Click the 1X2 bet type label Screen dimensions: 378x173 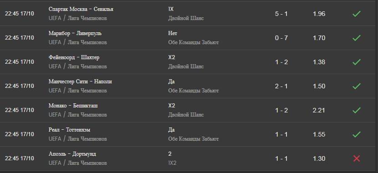tap(172, 163)
